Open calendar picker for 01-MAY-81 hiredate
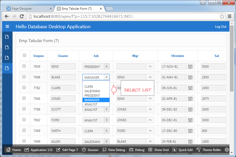This screenshot has width=236, height=157. pyautogui.click(x=190, y=77)
